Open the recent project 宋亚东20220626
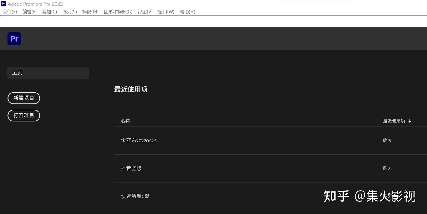Screen dimensions: 427x214 click(139, 140)
